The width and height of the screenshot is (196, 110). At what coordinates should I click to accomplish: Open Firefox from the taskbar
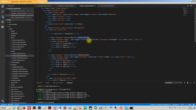pyautogui.click(x=24, y=108)
